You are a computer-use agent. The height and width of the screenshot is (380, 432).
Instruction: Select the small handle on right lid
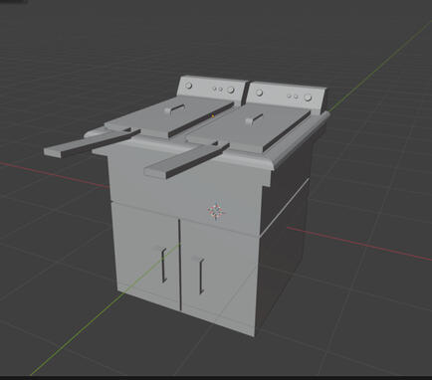pos(254,118)
